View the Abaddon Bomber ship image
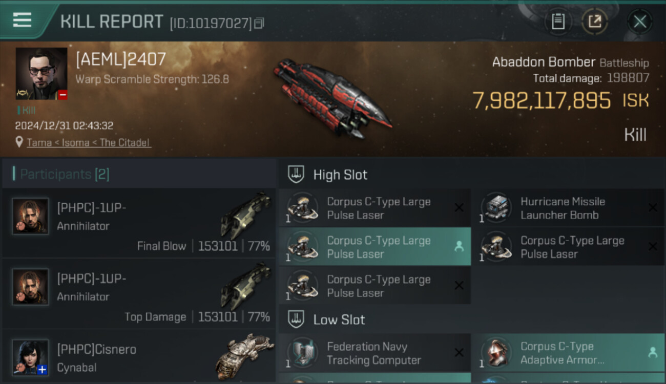 [332, 99]
